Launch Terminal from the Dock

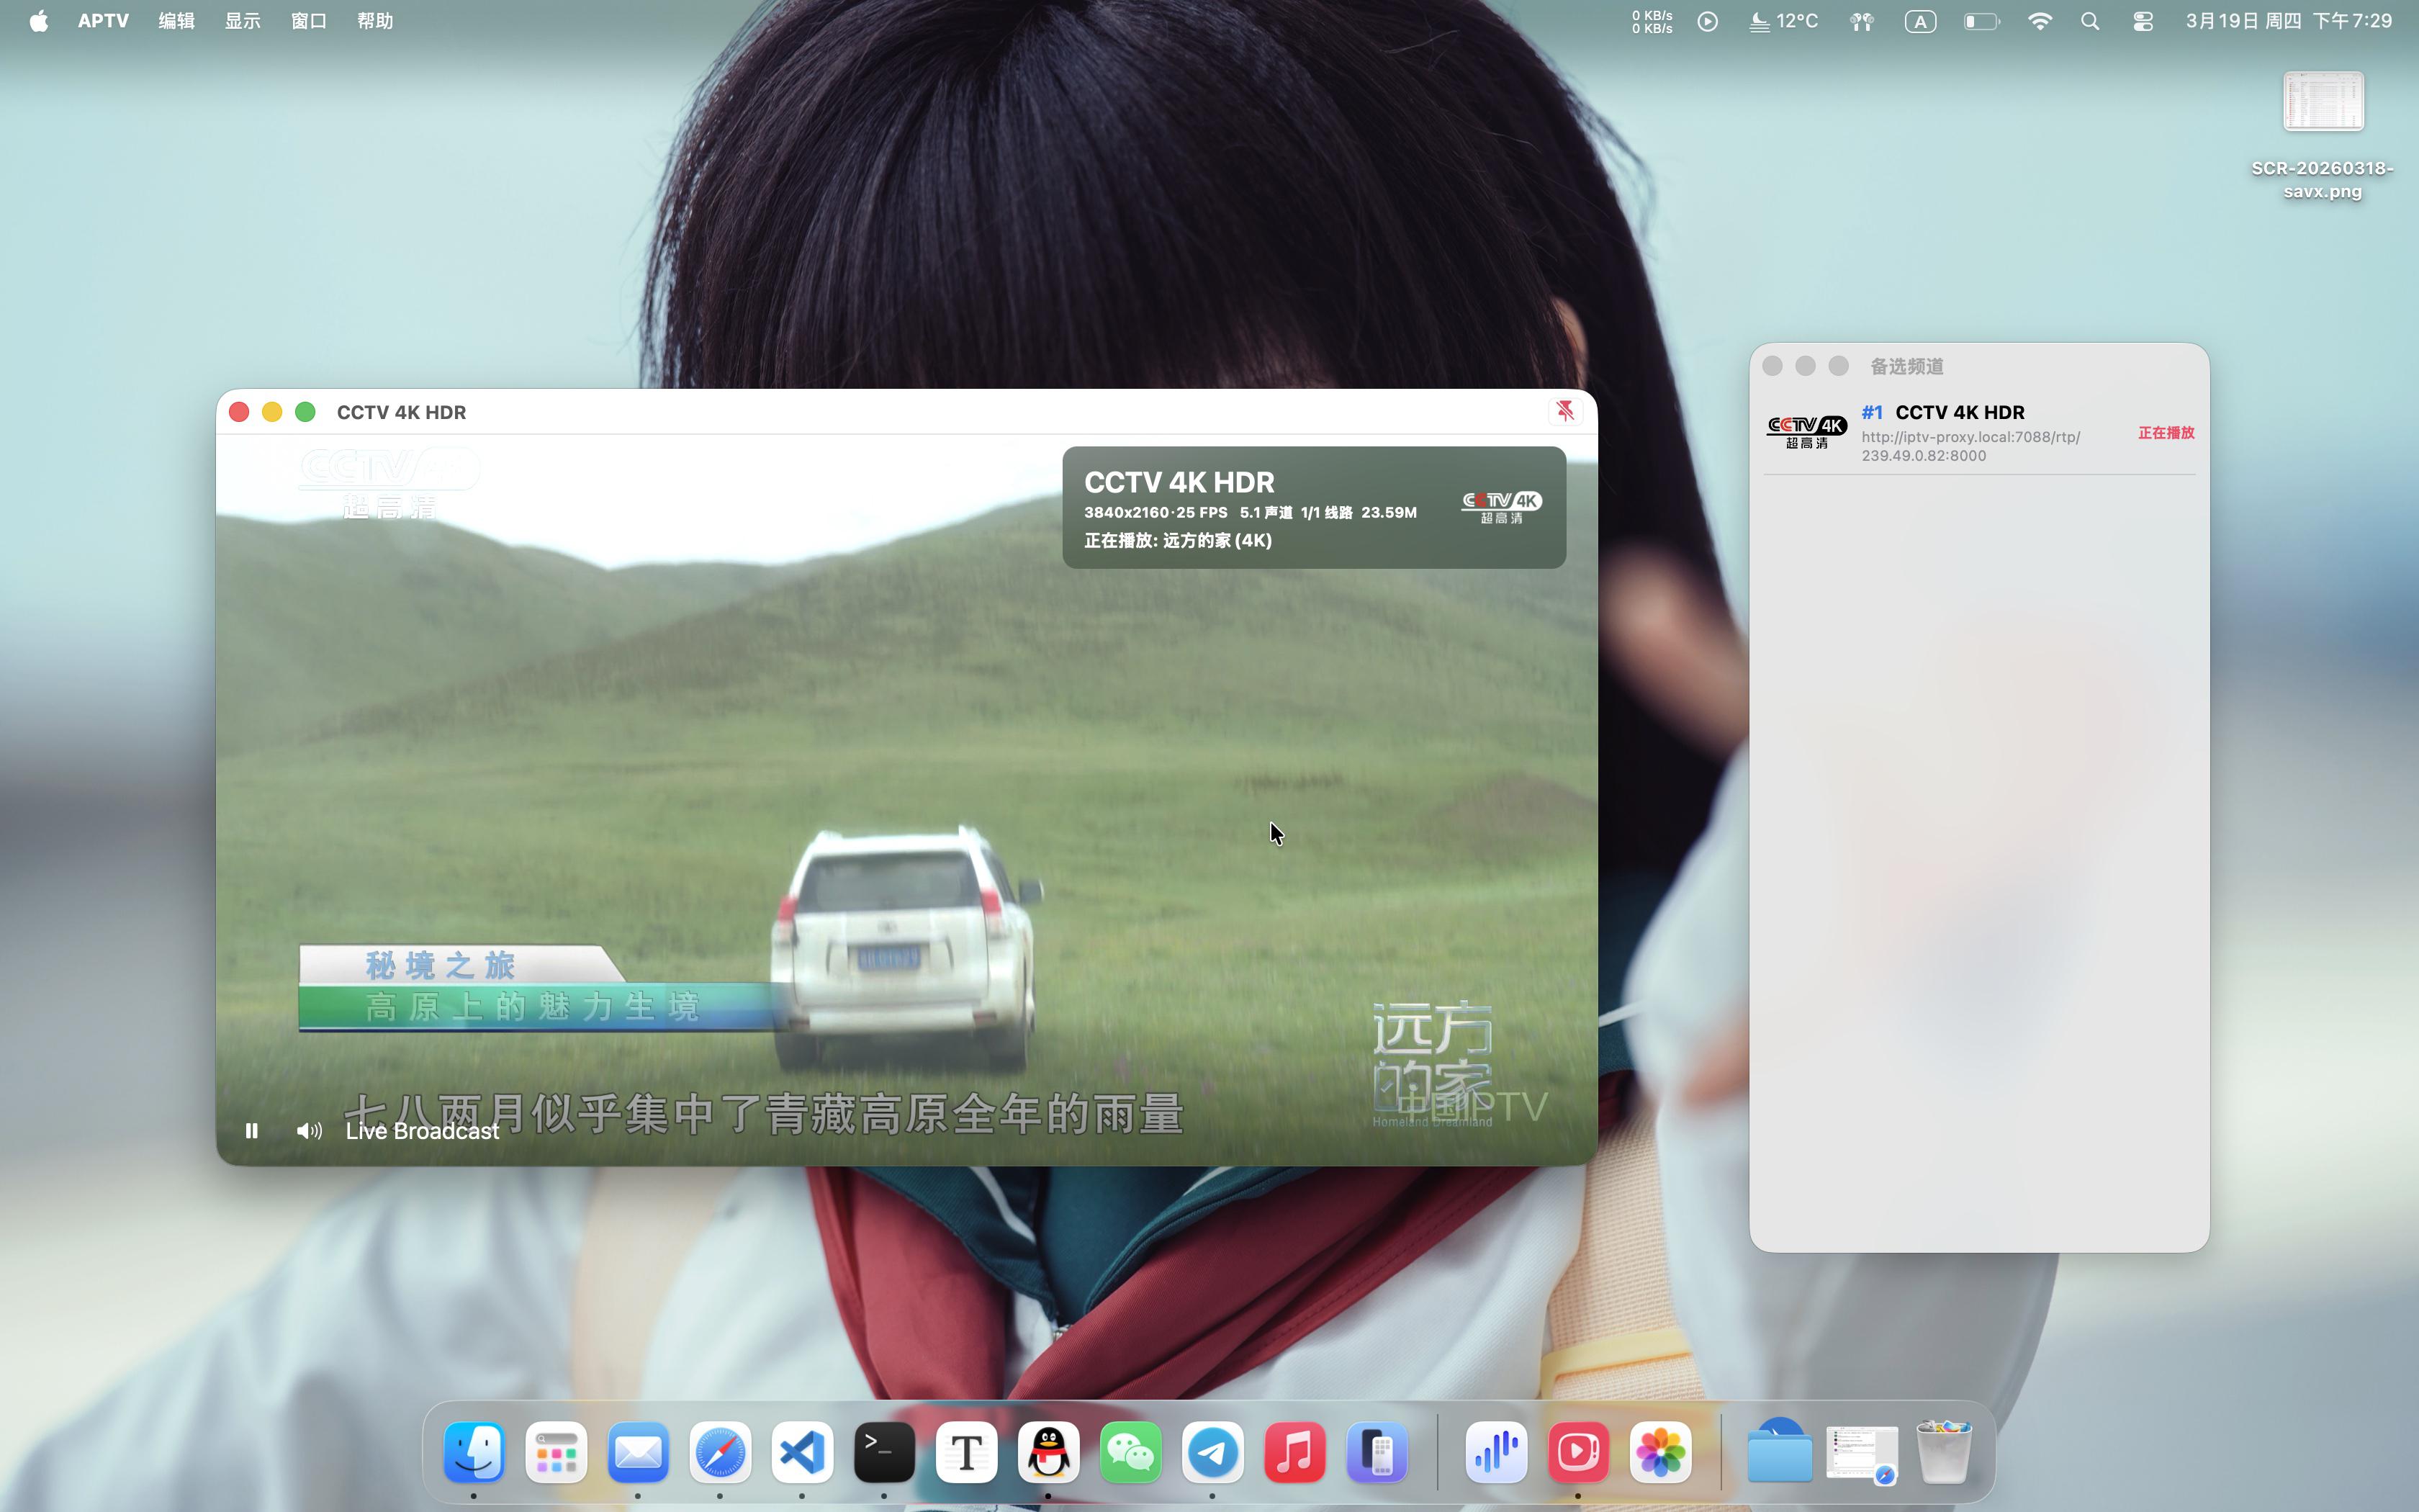coord(883,1452)
